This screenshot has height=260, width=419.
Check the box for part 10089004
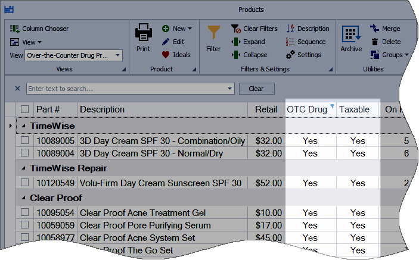25,152
